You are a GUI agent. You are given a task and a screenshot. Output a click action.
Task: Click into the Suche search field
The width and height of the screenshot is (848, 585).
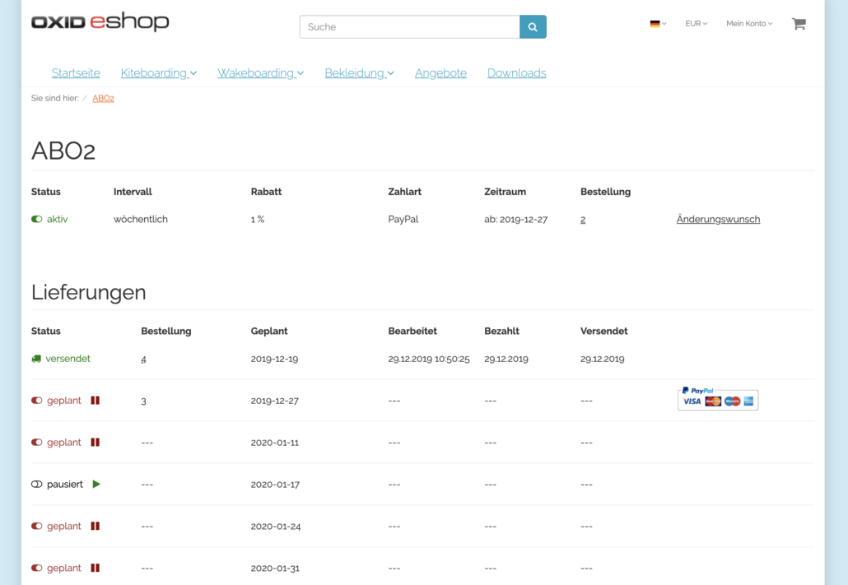point(409,27)
